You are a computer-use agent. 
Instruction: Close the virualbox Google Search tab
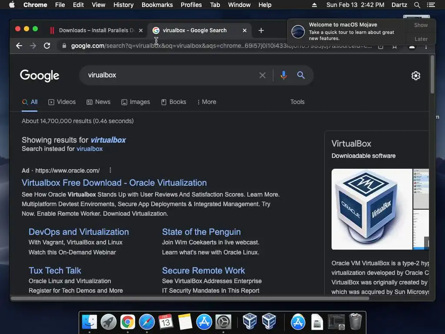coord(245,30)
